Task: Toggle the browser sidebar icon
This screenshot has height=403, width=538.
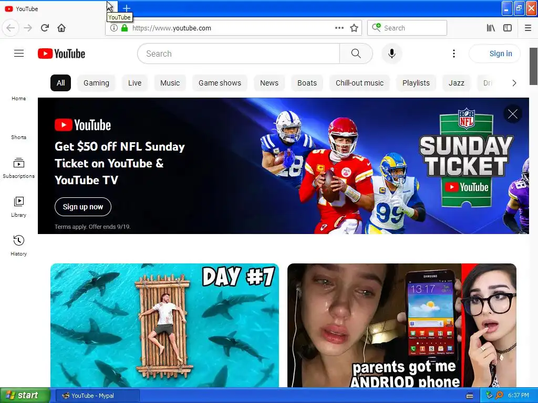Action: (x=508, y=28)
